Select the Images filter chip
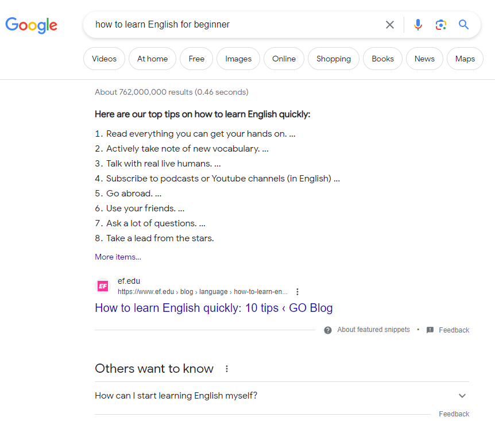The width and height of the screenshot is (495, 421). (x=238, y=59)
